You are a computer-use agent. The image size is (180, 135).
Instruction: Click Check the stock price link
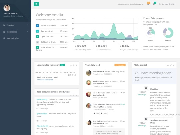pos(45,80)
